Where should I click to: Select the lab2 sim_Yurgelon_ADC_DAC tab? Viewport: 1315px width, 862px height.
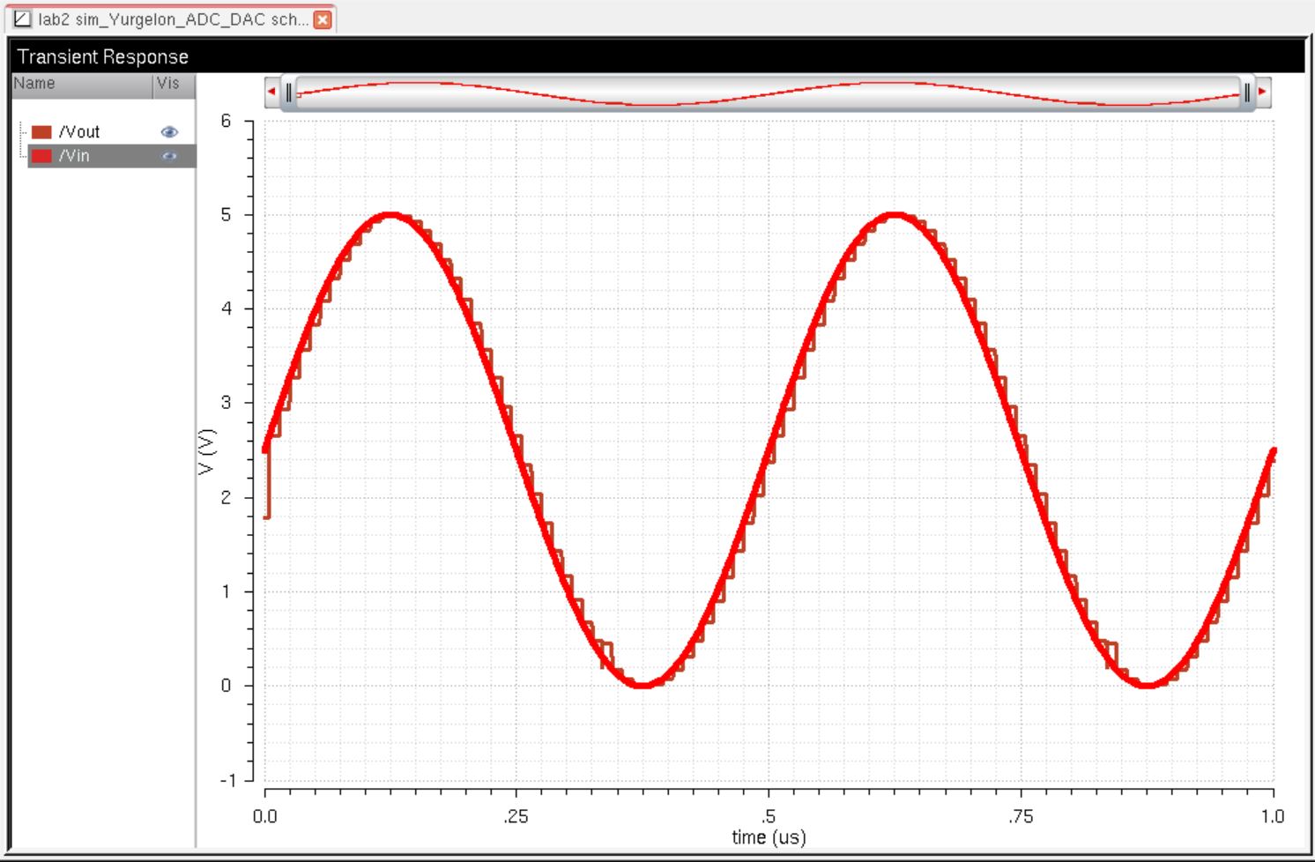tap(172, 19)
